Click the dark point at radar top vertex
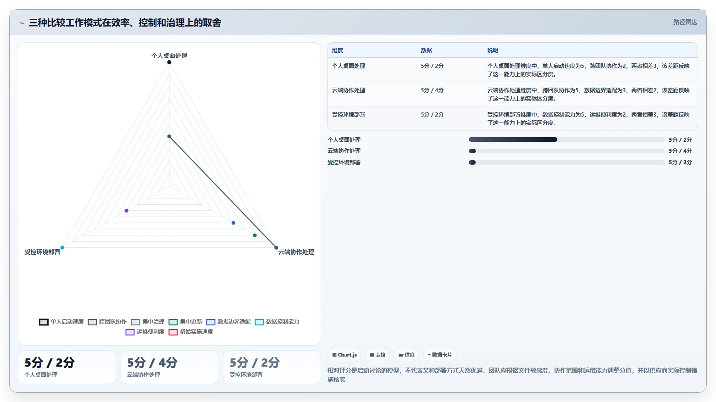 point(169,62)
